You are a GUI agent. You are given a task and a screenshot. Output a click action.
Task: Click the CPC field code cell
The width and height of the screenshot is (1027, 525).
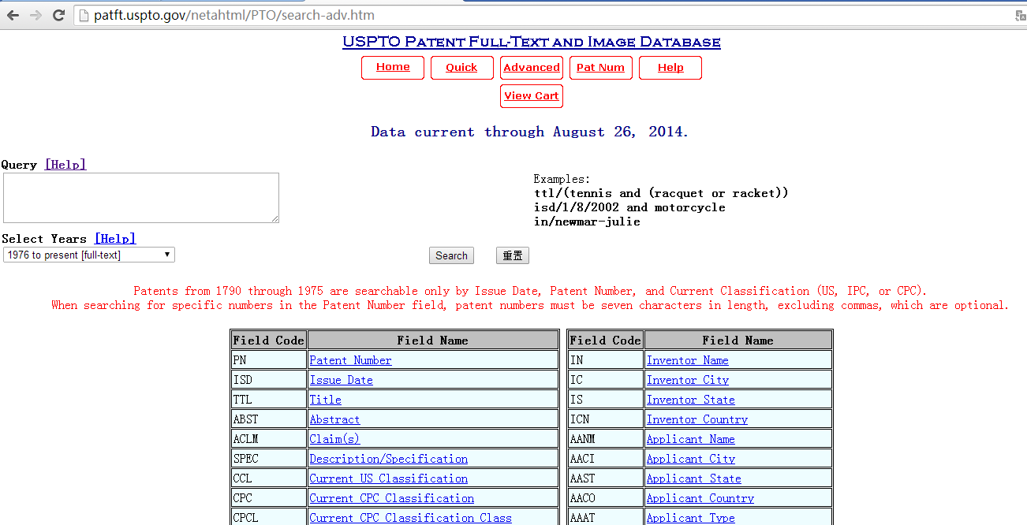pyautogui.click(x=268, y=498)
